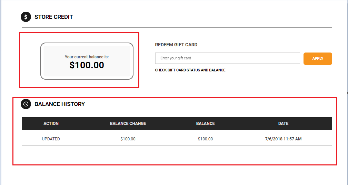Select the UPDATED action cell
Screen dimensions: 348x185
coord(51,139)
